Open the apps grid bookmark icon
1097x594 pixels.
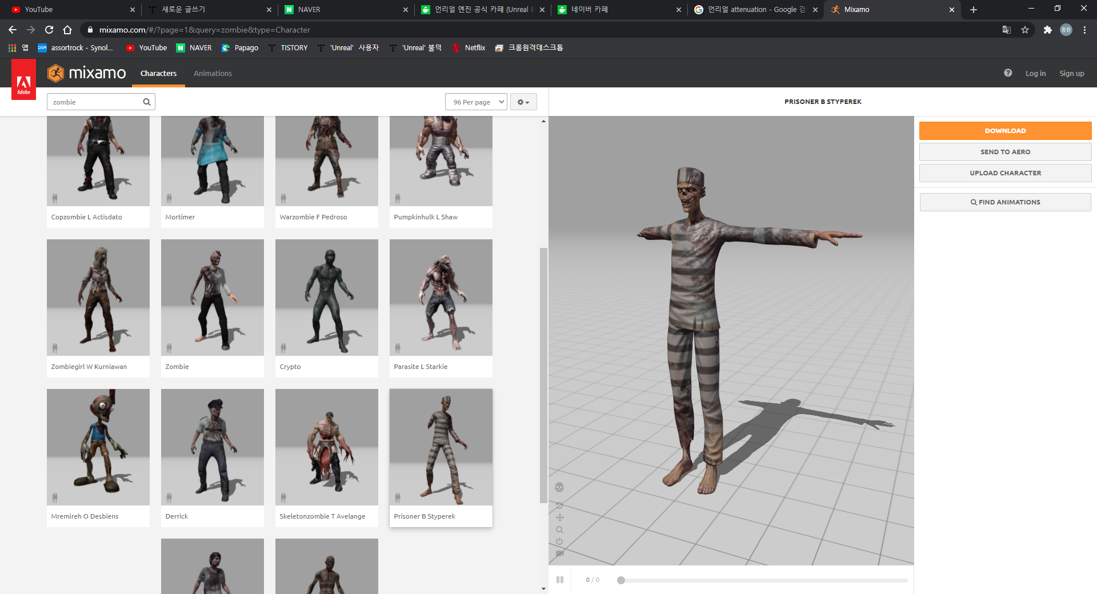[12, 48]
